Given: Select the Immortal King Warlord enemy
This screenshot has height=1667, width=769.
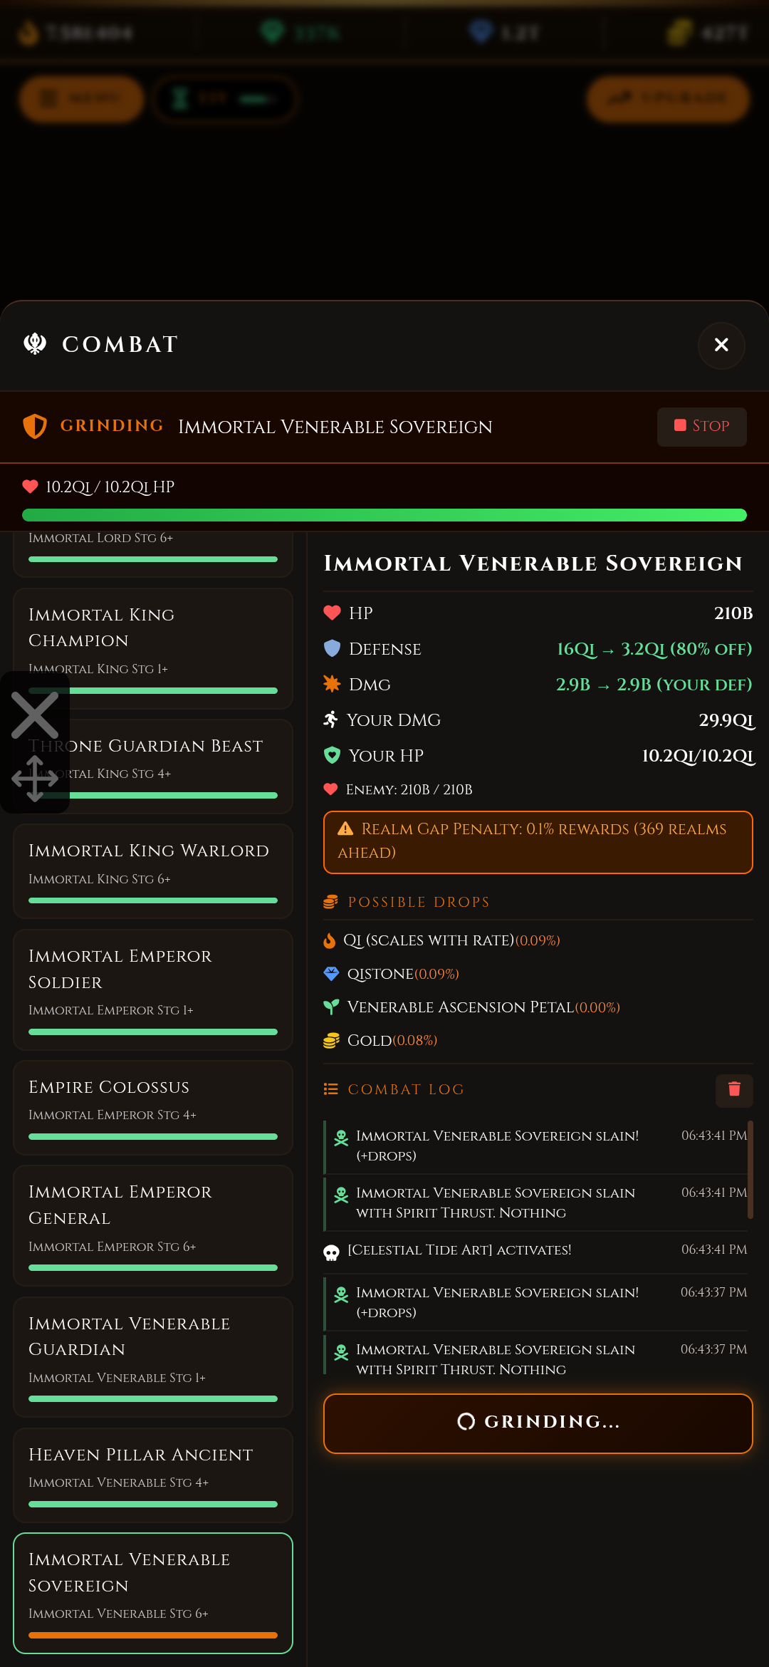Looking at the screenshot, I should (x=153, y=871).
